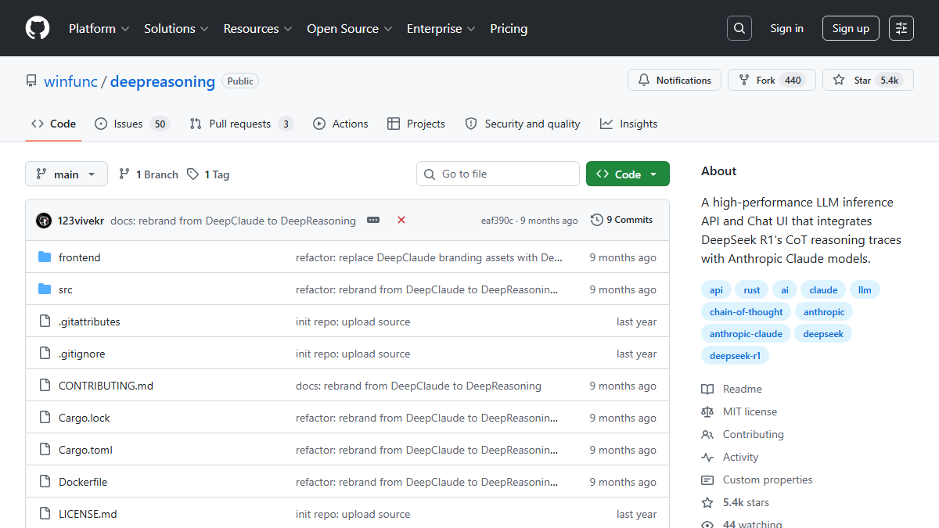Viewport: 939px width, 528px height.
Task: Open the main branch selector dropdown
Action: point(67,174)
